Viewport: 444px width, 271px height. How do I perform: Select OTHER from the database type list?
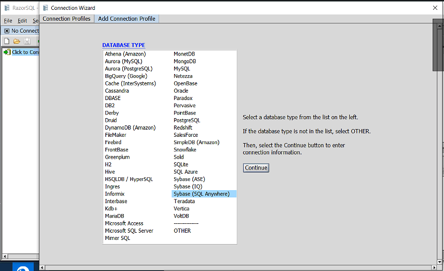click(182, 231)
